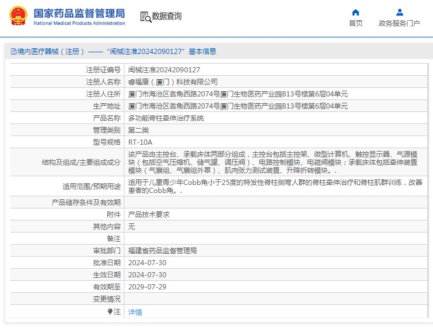The height and width of the screenshot is (329, 433).
Task: Select approving department 福建省药品监督管理局
Action: (163, 251)
